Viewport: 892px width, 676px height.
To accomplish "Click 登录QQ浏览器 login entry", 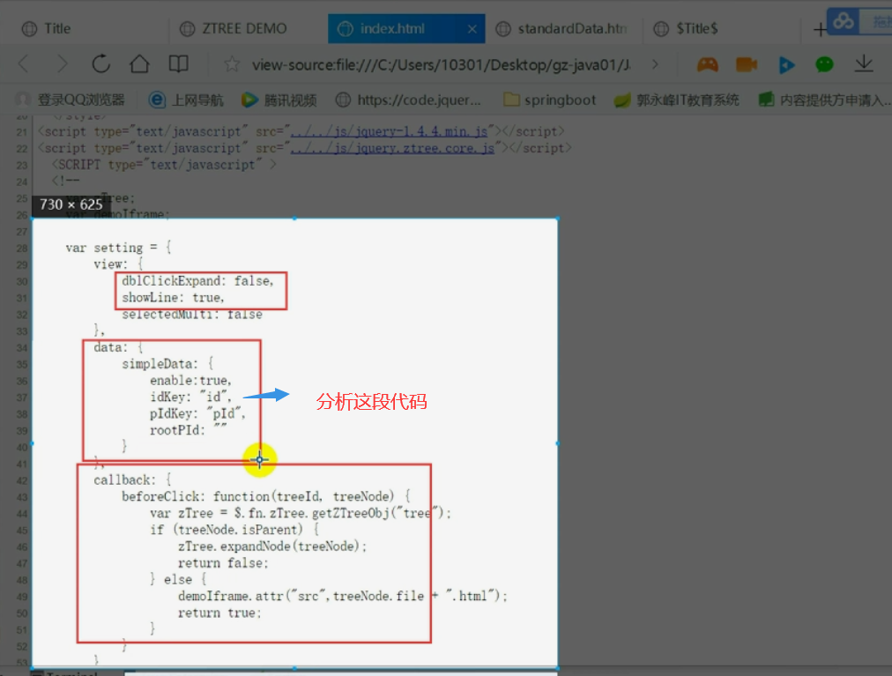I will (x=70, y=100).
